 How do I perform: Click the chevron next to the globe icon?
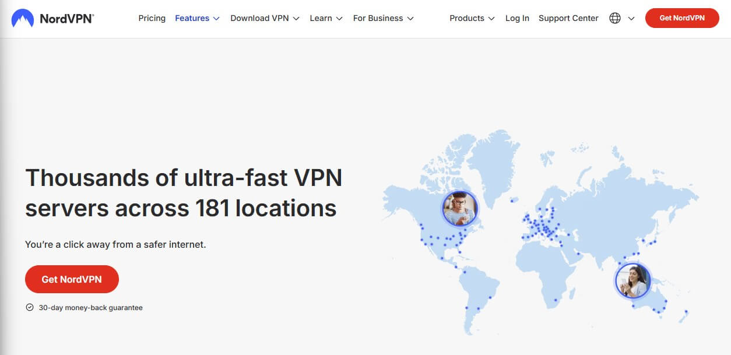click(631, 18)
